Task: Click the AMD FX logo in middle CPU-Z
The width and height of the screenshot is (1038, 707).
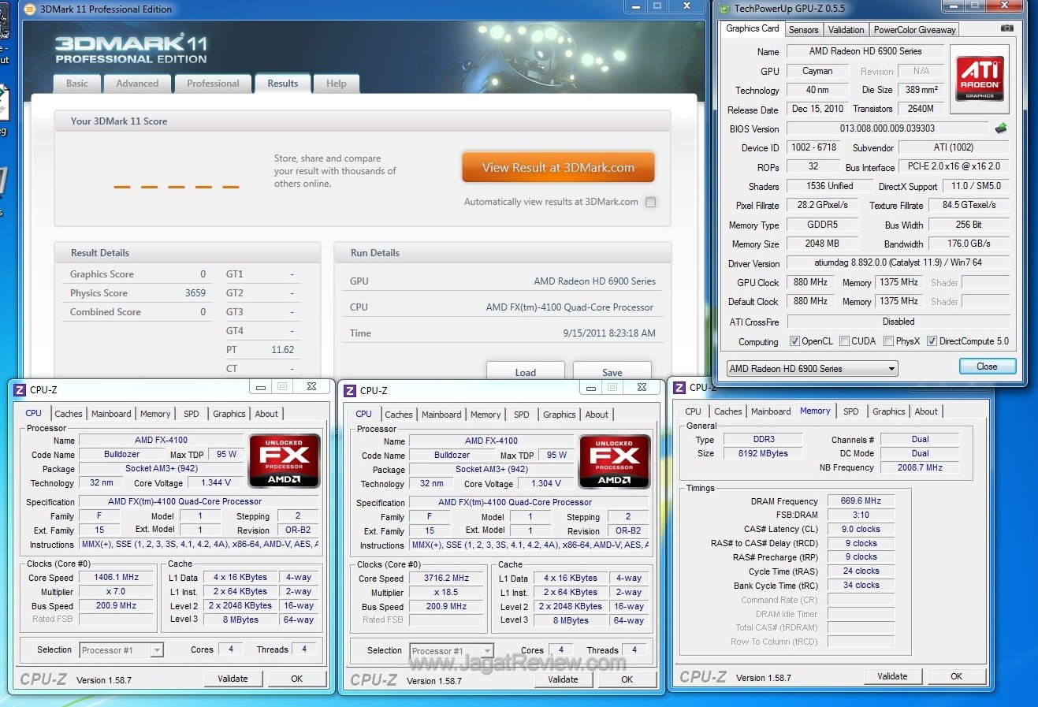Action: click(614, 461)
